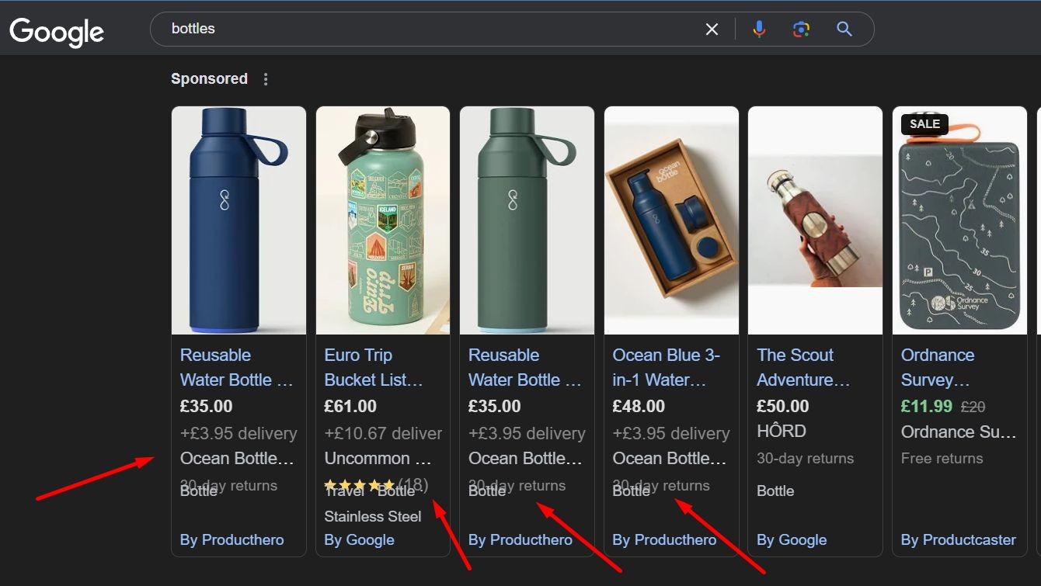This screenshot has height=586, width=1041.
Task: Follow "By Producthero" on the Ocean Blue 3-in-1 card
Action: (x=664, y=539)
